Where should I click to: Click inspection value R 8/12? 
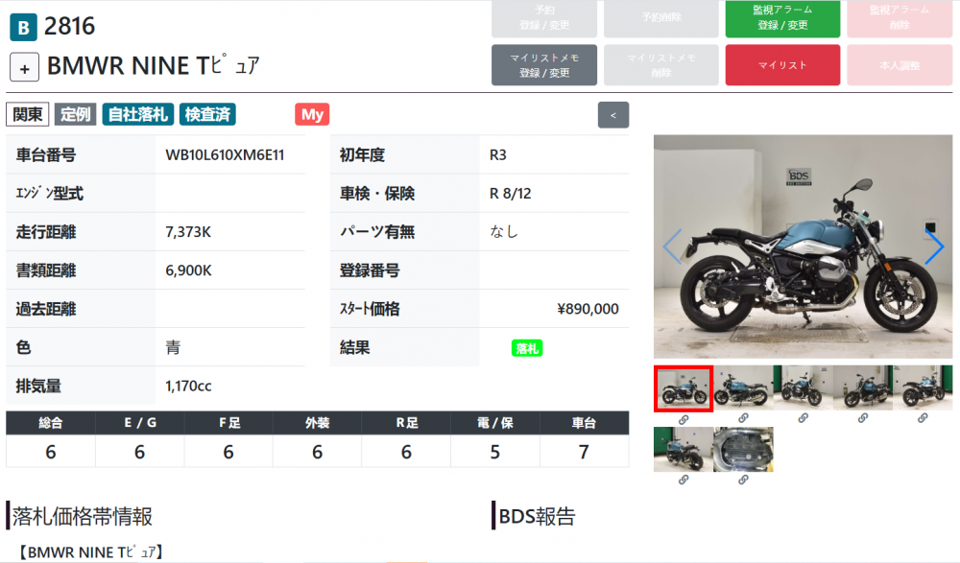pos(510,194)
